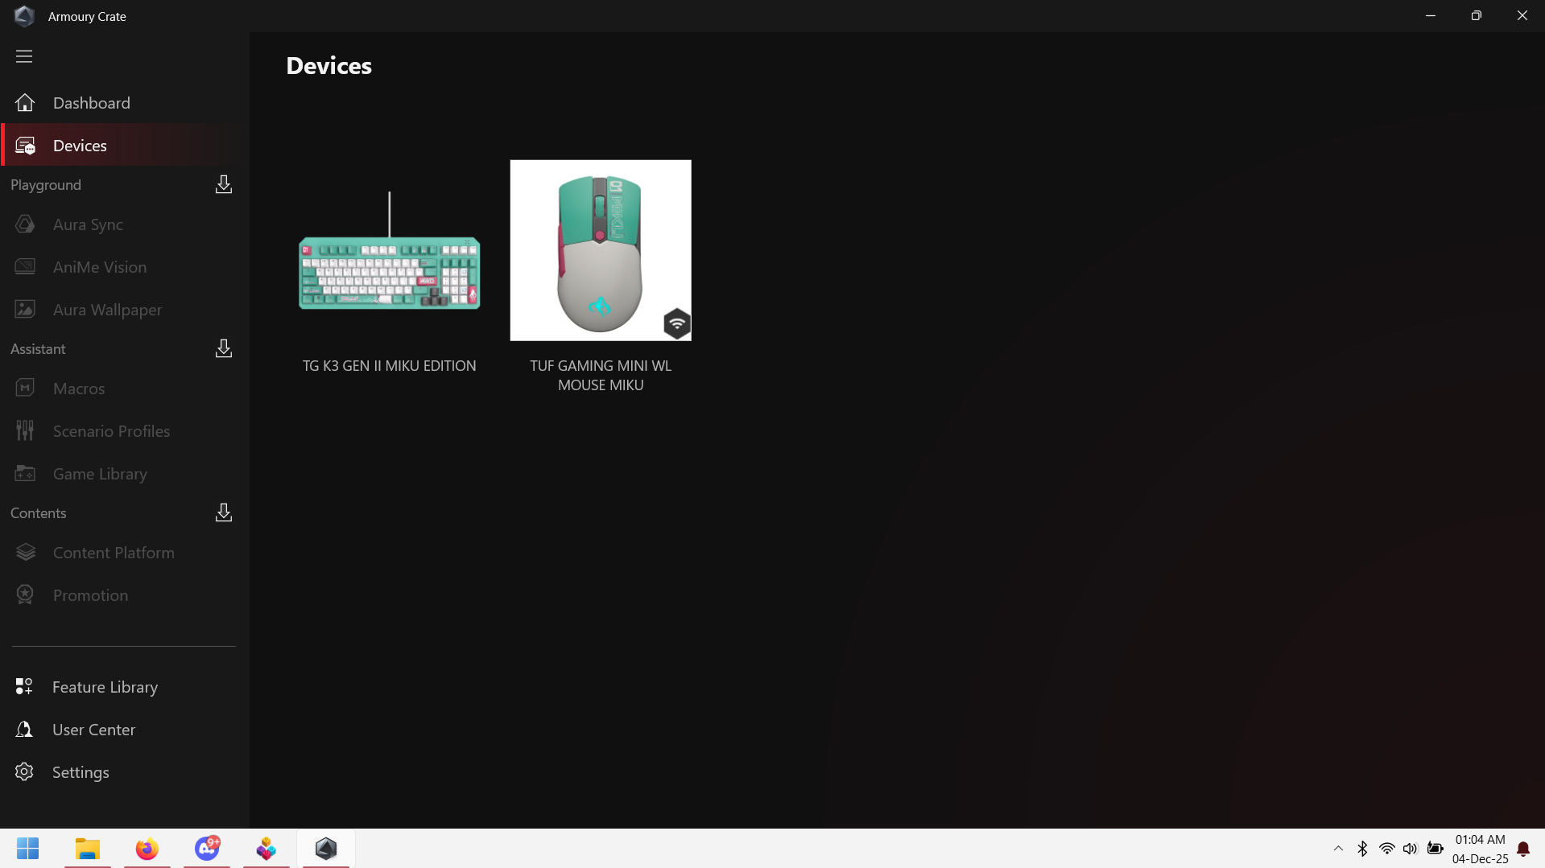The width and height of the screenshot is (1545, 868).
Task: Open Aura Wallpaper entry
Action: click(x=107, y=310)
